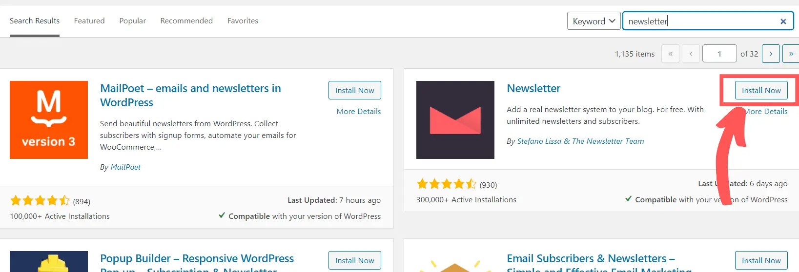Open More Details for Newsletter plugin
This screenshot has height=272, width=799.
tap(766, 111)
